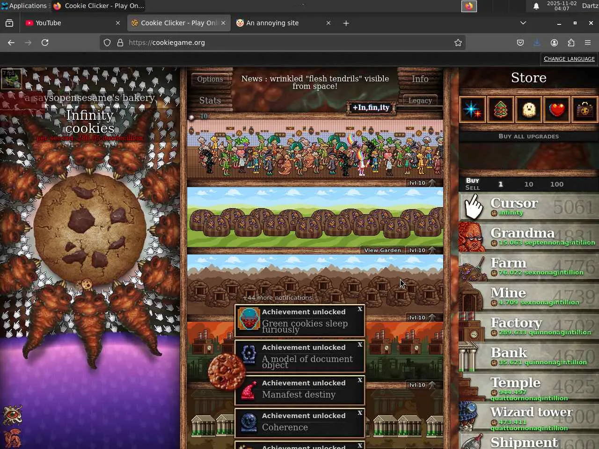Screen dimensions: 599x449
Task: Click the red wrath cookie
Action: pyautogui.click(x=226, y=372)
